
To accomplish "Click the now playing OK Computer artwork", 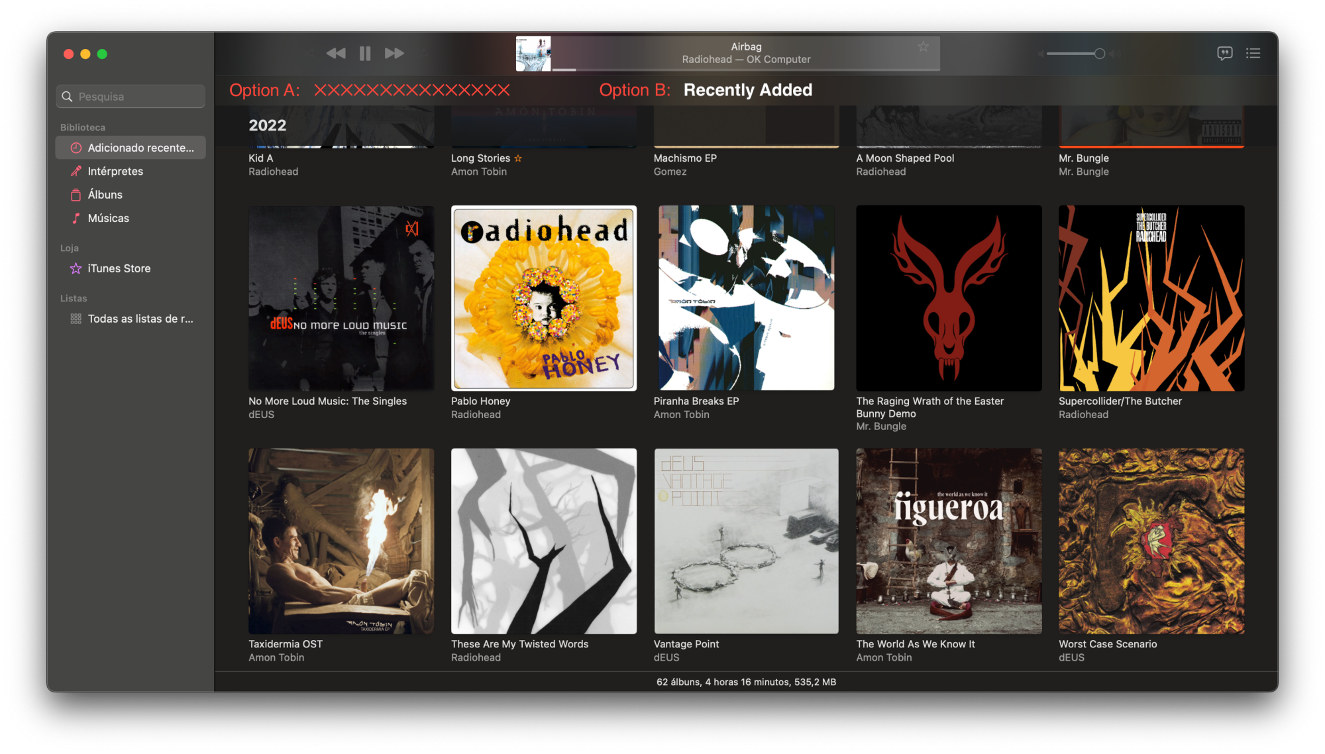I will point(533,54).
